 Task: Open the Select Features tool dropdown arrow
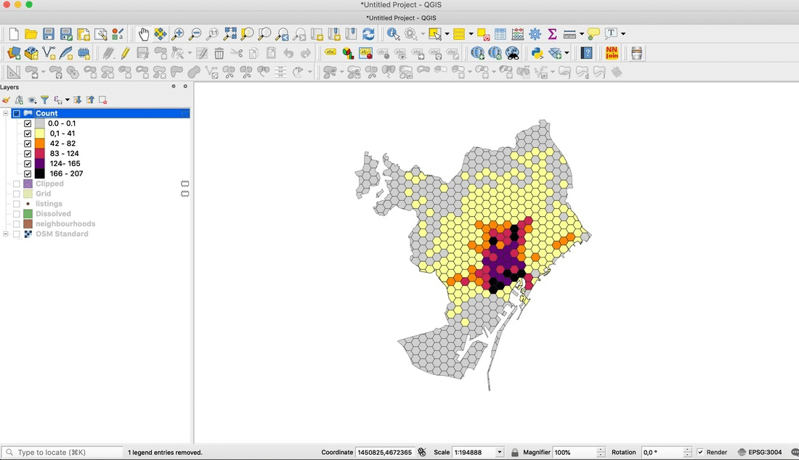[447, 34]
